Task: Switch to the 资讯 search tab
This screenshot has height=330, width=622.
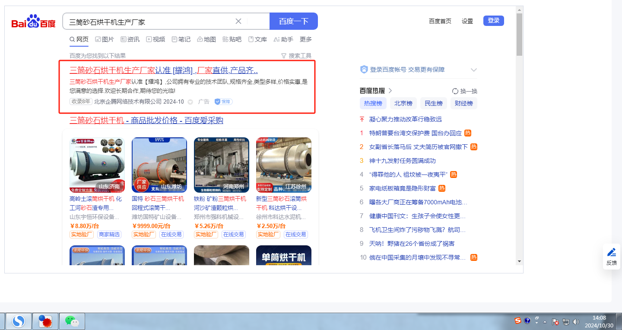Action: click(130, 39)
